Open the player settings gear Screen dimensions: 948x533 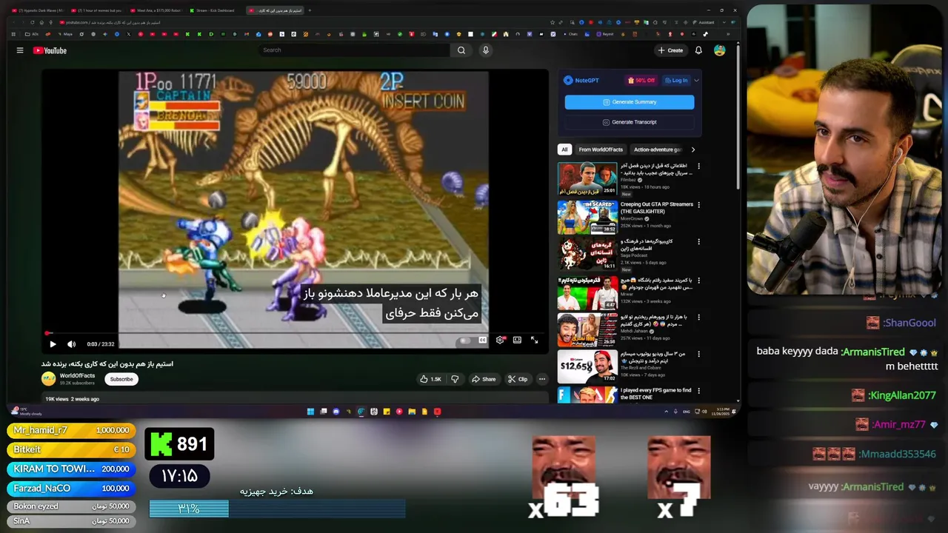[500, 341]
